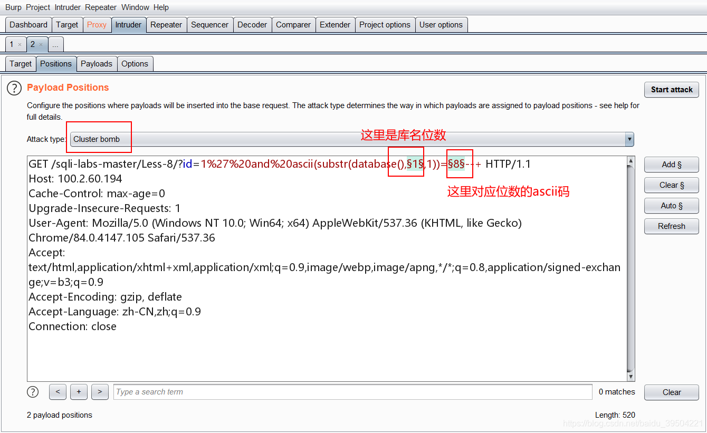
Task: Switch to the Repeater main tab
Action: tap(166, 25)
